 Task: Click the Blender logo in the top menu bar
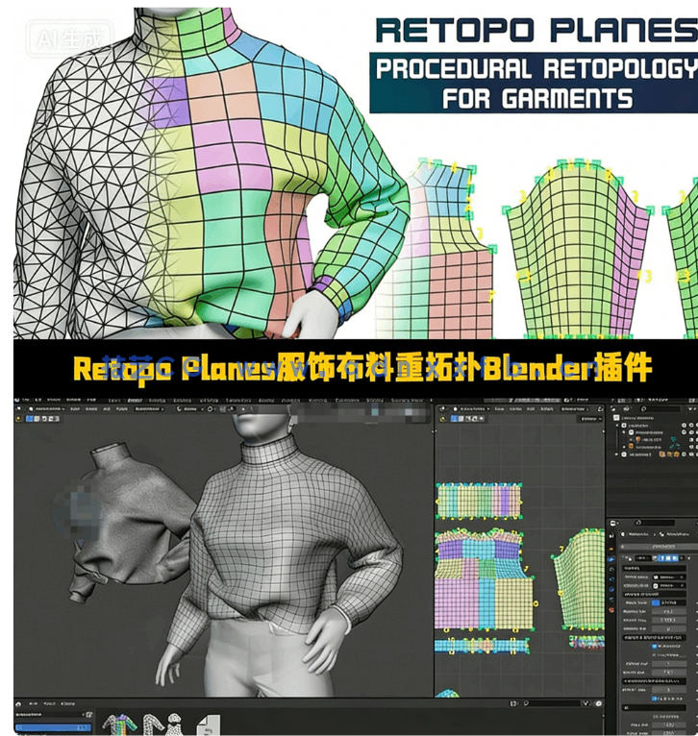[17, 400]
